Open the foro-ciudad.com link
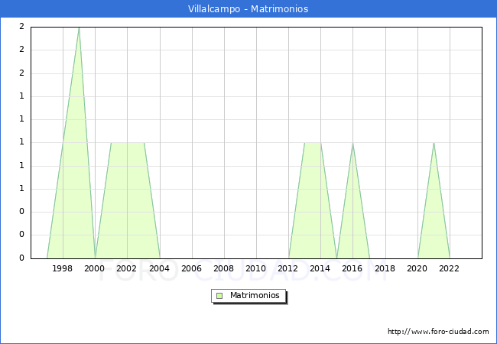The width and height of the screenshot is (497, 344). (x=438, y=332)
